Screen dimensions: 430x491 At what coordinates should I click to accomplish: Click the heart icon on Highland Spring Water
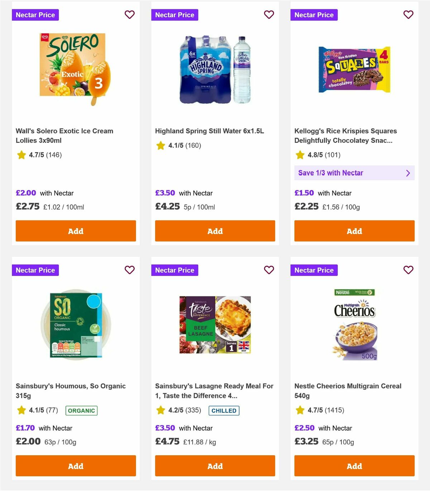click(269, 15)
